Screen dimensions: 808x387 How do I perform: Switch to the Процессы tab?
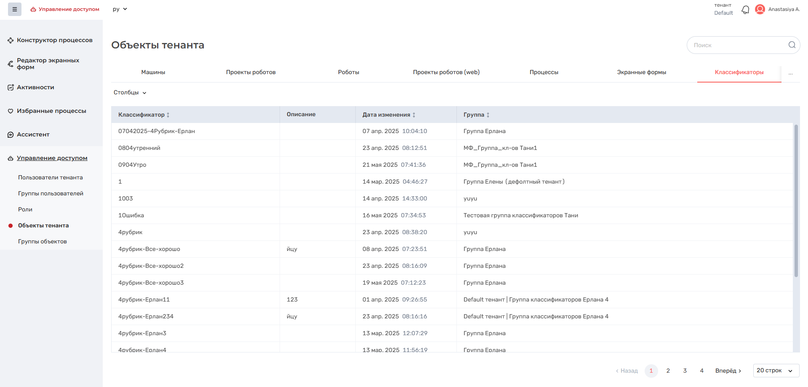(x=544, y=72)
